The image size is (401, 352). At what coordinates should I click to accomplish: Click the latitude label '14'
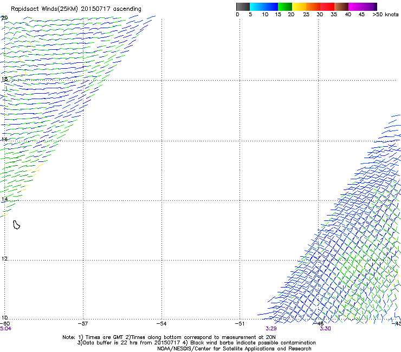click(x=4, y=199)
